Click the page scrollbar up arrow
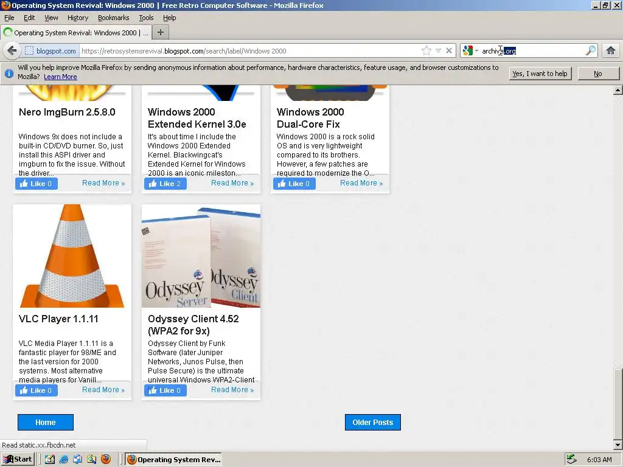 618,90
